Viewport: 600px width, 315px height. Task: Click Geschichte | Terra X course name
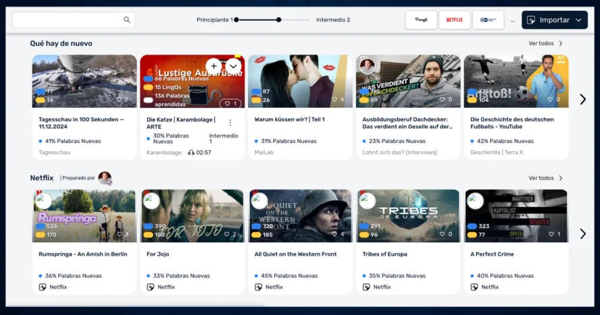[x=497, y=152]
